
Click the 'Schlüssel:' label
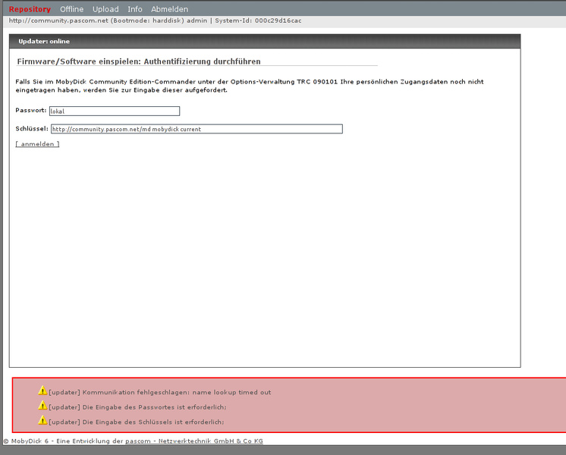[32, 128]
